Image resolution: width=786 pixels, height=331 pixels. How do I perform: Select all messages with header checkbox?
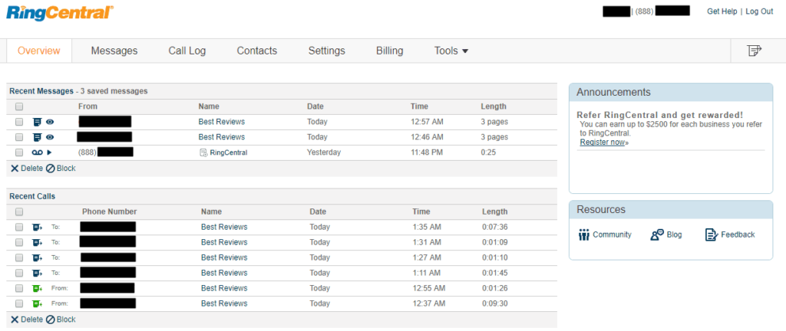[x=19, y=107]
